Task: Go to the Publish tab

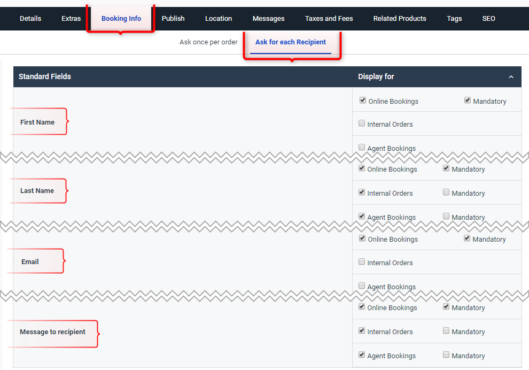Action: click(173, 19)
